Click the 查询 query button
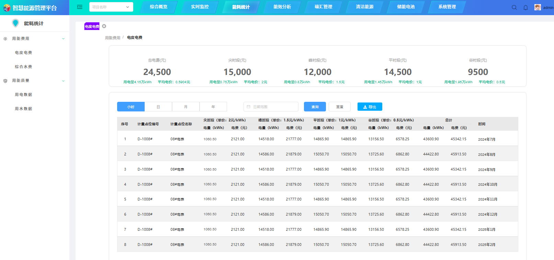The width and height of the screenshot is (554, 260). pyautogui.click(x=315, y=107)
